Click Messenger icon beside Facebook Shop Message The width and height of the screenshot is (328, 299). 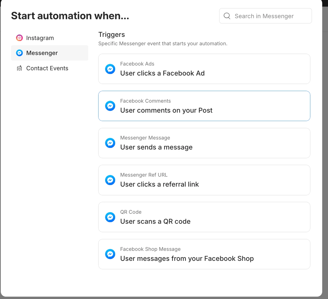(x=110, y=254)
